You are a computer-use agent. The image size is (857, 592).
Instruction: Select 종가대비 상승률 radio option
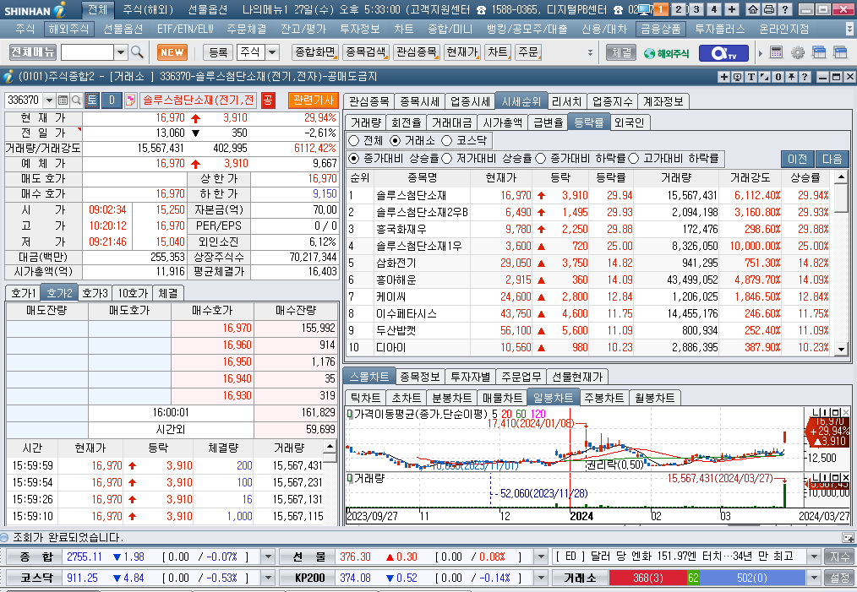[353, 159]
